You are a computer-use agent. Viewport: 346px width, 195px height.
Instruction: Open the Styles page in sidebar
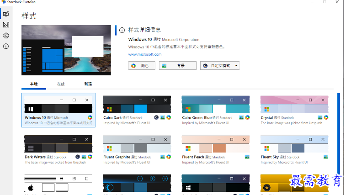6,14
